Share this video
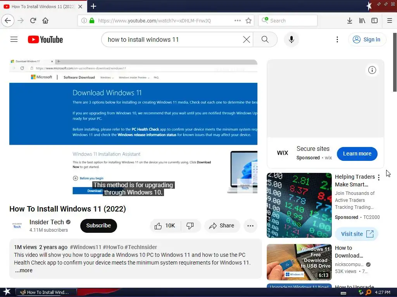 (222, 225)
